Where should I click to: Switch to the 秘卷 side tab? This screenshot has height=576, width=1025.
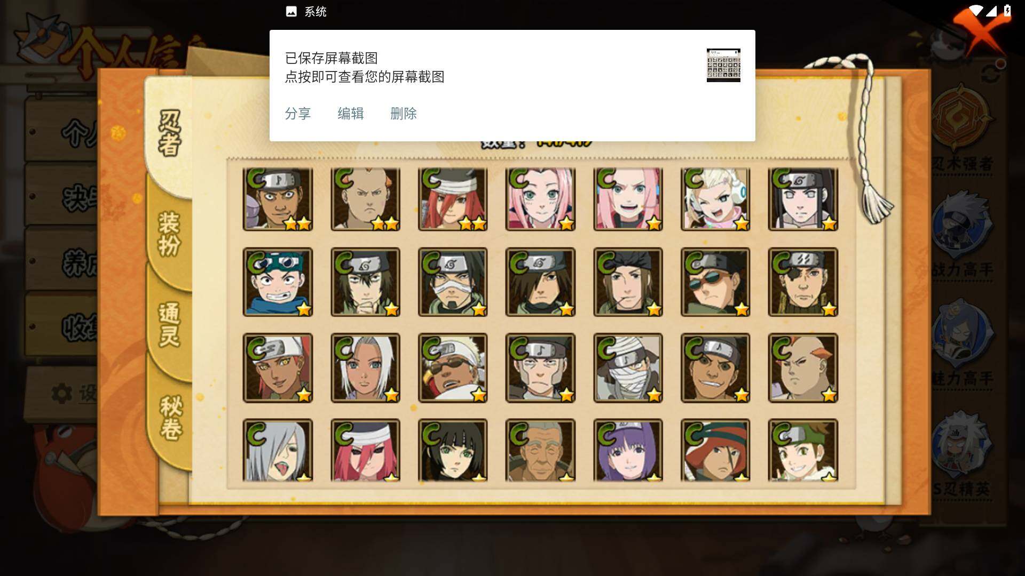pyautogui.click(x=171, y=418)
